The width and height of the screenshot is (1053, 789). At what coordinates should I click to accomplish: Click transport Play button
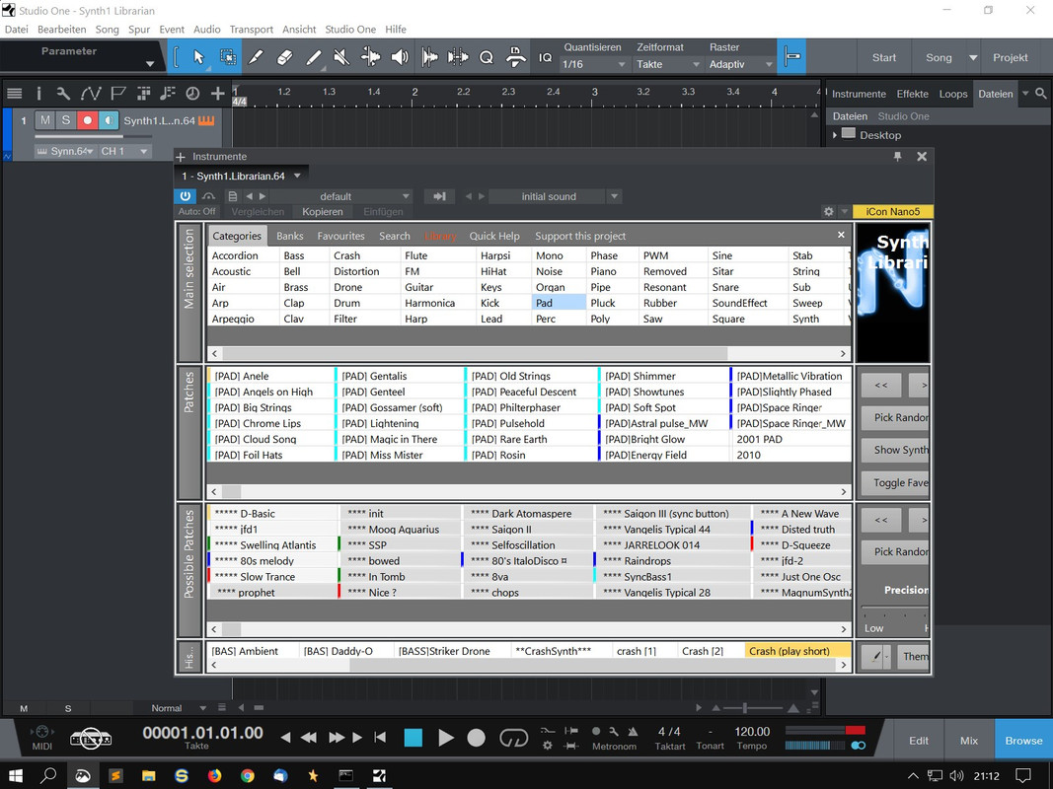click(445, 738)
